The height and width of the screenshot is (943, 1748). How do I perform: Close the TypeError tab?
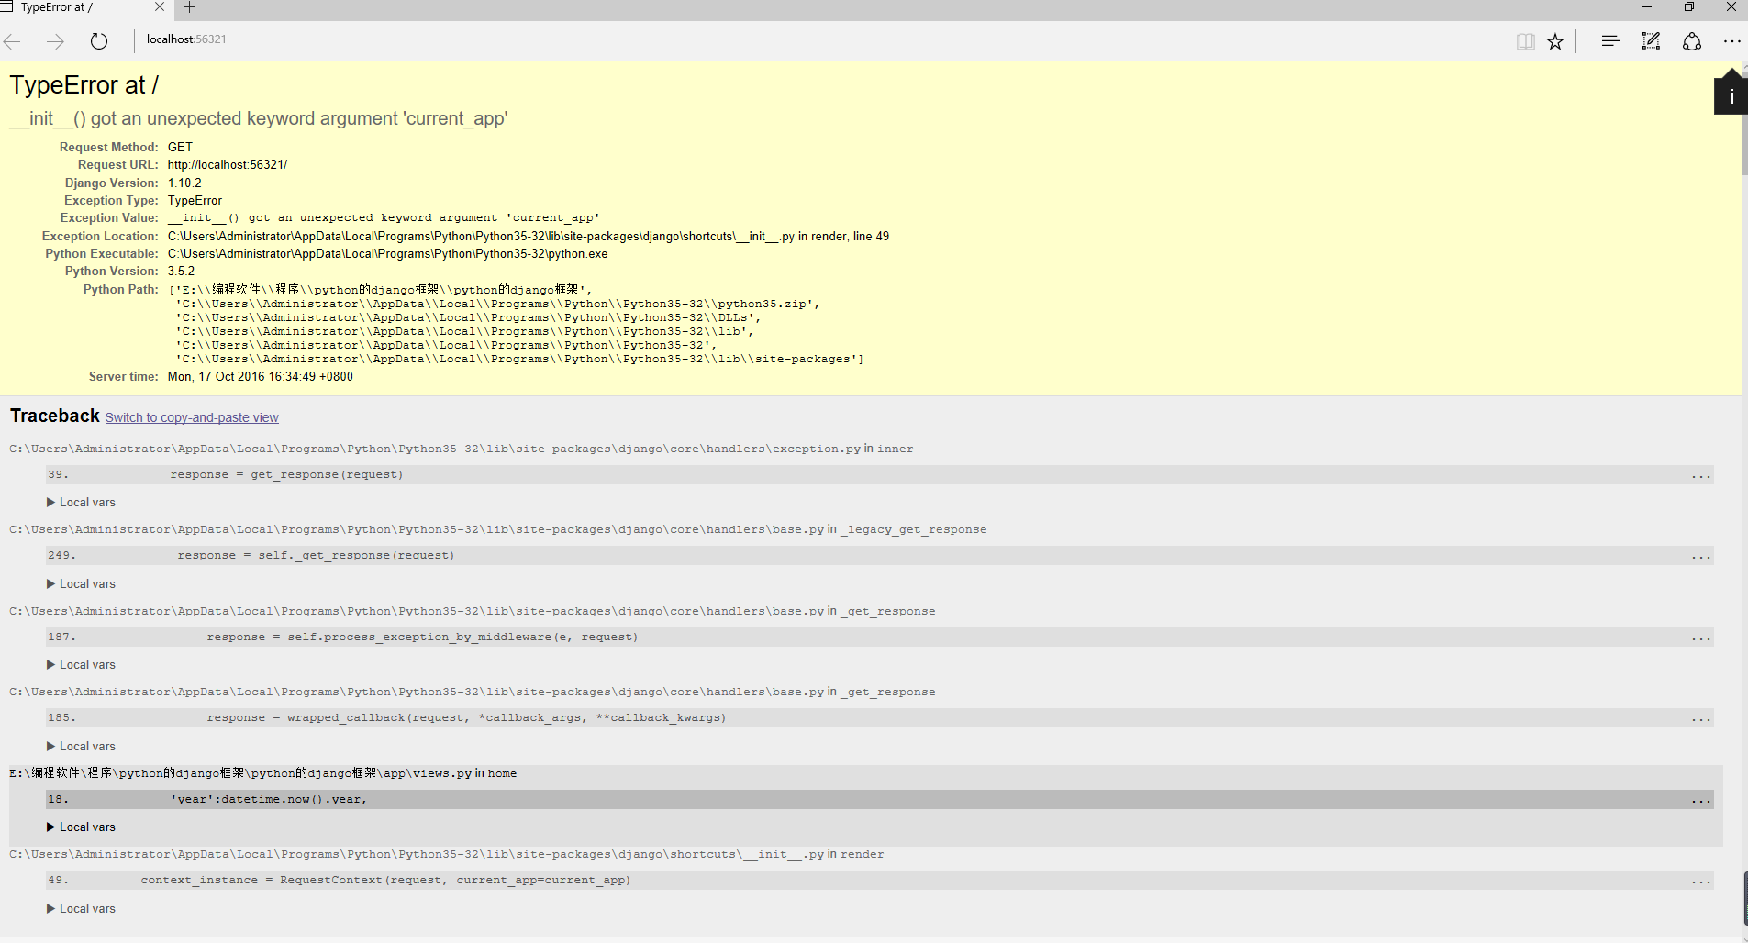(160, 6)
